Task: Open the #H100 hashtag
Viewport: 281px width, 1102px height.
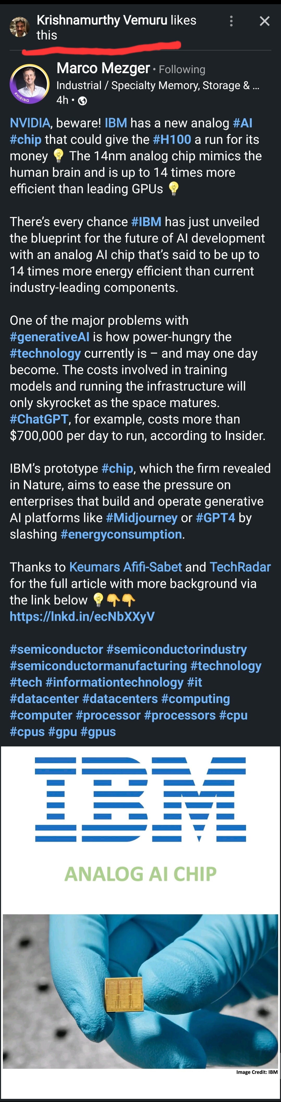Action: click(172, 140)
